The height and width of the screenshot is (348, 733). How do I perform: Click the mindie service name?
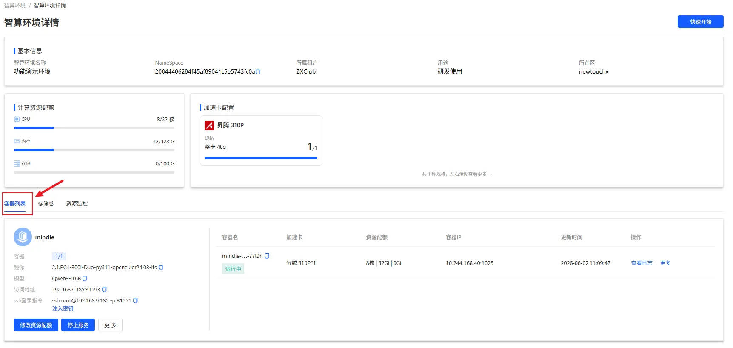click(45, 237)
